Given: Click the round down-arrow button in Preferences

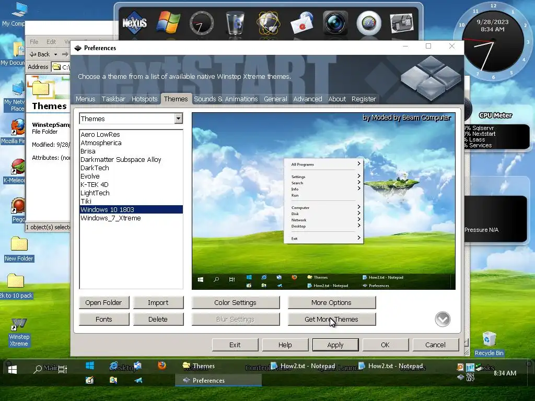Looking at the screenshot, I should pos(443,319).
